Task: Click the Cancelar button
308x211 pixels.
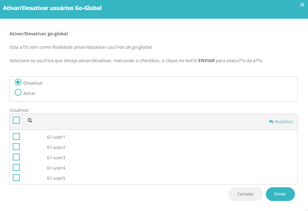Action: point(246,194)
